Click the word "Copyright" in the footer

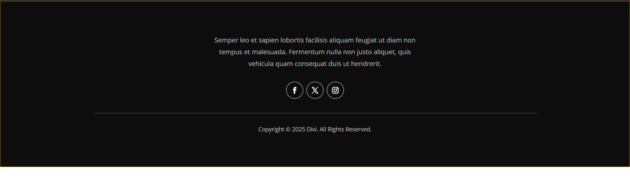(x=271, y=129)
